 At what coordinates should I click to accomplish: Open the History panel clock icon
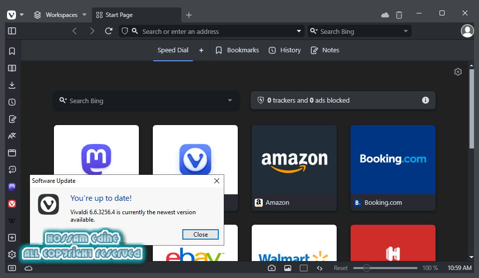pyautogui.click(x=12, y=102)
